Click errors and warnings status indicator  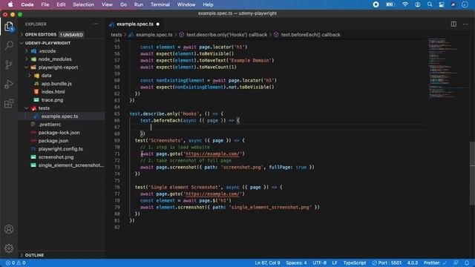16,263
